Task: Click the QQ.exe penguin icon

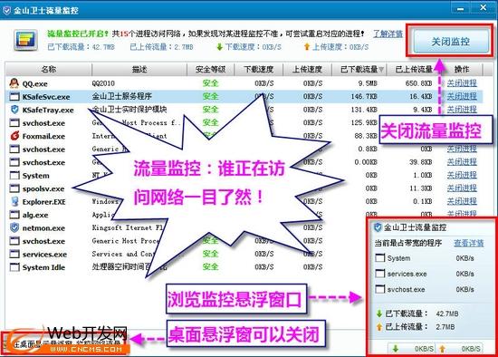Action: point(14,83)
